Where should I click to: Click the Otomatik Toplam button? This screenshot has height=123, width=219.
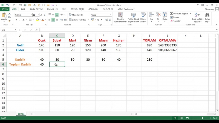[179, 13]
